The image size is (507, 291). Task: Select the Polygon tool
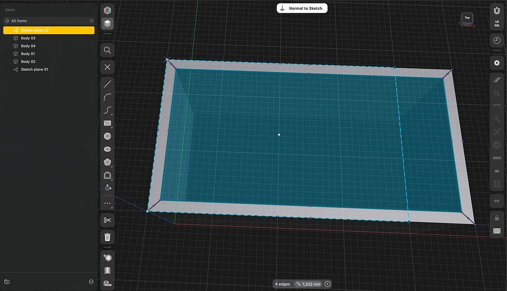pyautogui.click(x=107, y=161)
